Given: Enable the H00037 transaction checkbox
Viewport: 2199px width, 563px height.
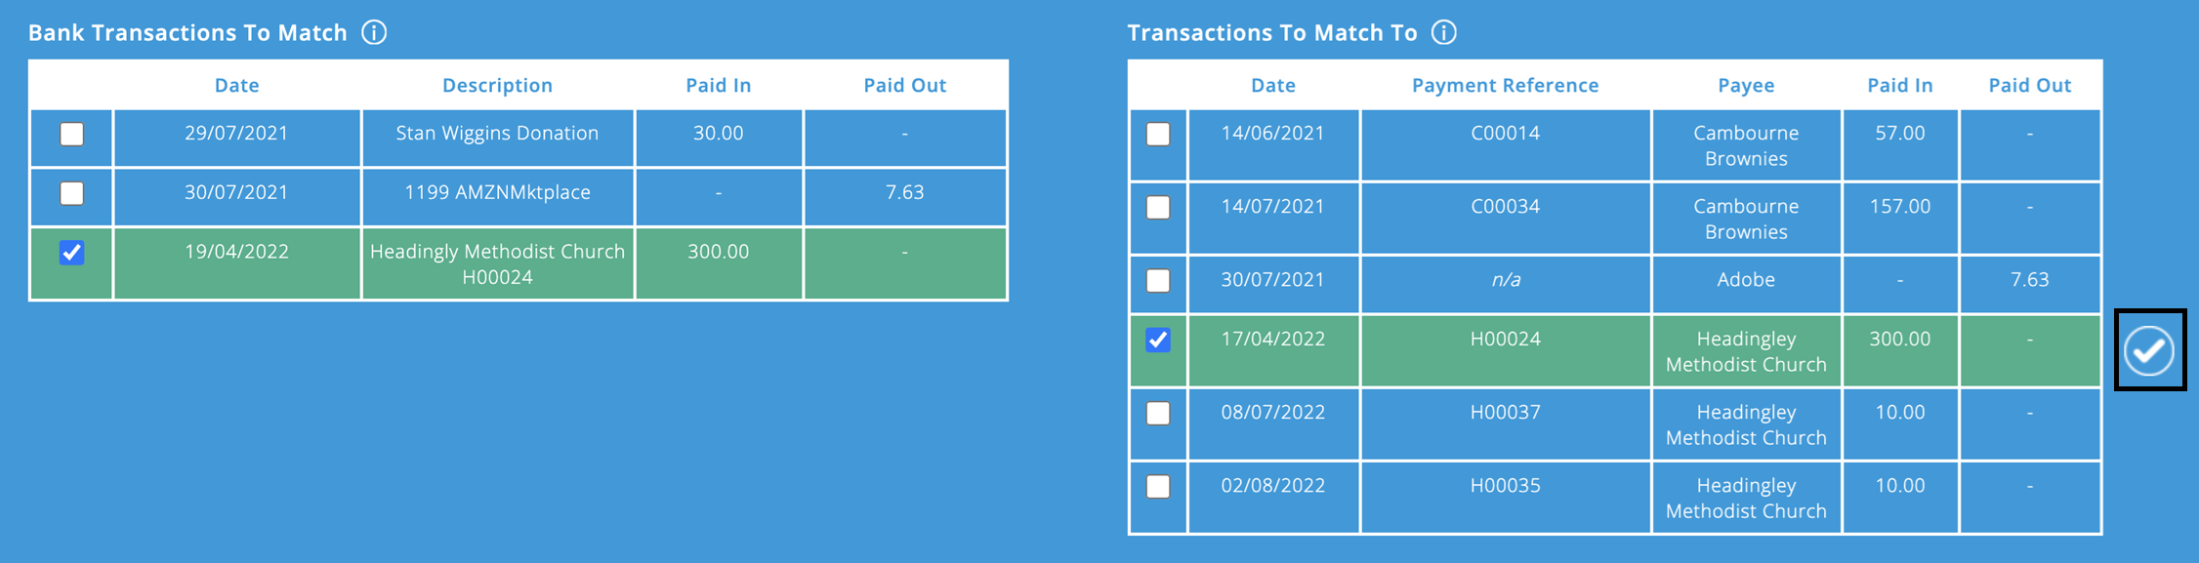Looking at the screenshot, I should tap(1157, 413).
